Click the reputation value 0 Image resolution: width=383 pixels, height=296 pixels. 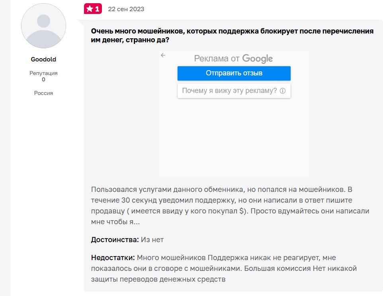point(43,79)
